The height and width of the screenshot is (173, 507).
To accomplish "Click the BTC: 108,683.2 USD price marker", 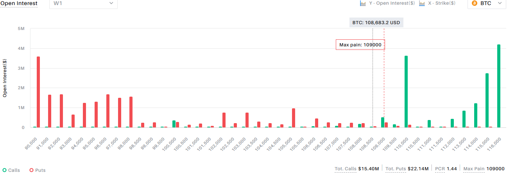I will tap(376, 23).
